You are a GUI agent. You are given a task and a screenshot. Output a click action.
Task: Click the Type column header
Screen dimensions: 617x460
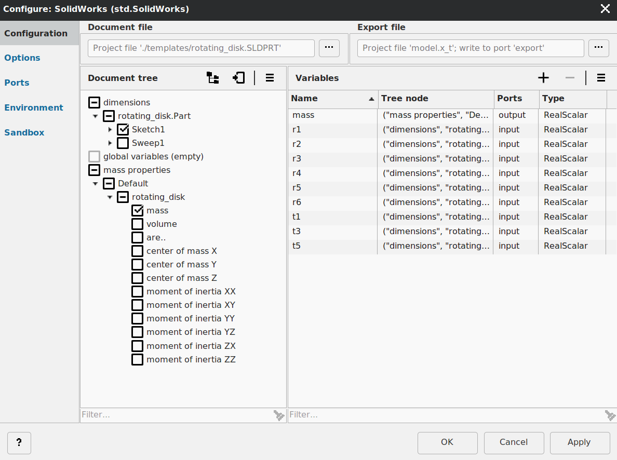(x=572, y=99)
